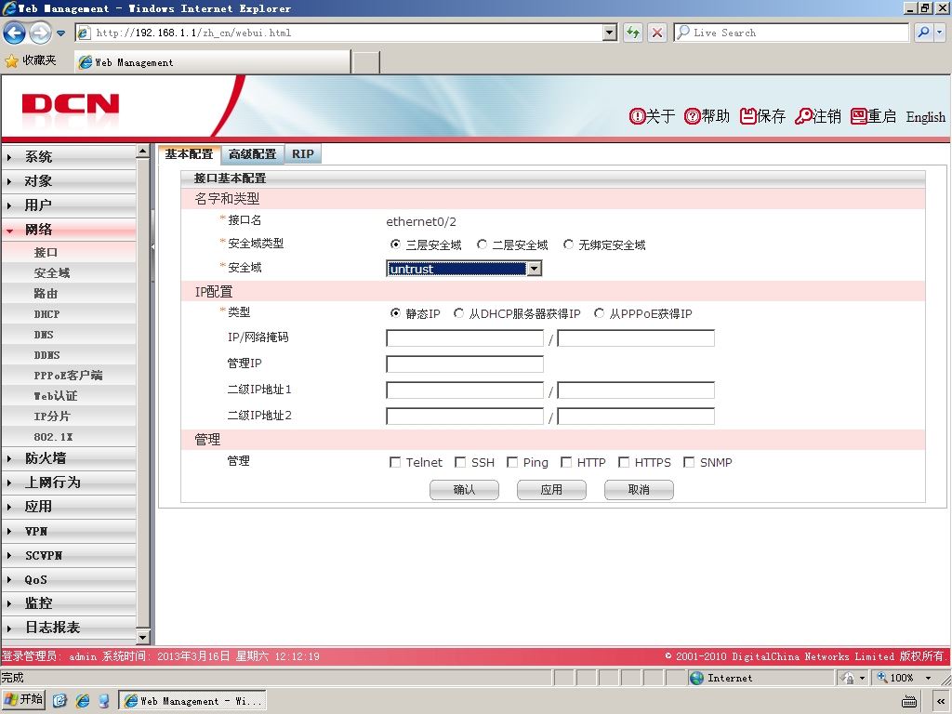Launch Internet Explorer from quick launch

[82, 701]
